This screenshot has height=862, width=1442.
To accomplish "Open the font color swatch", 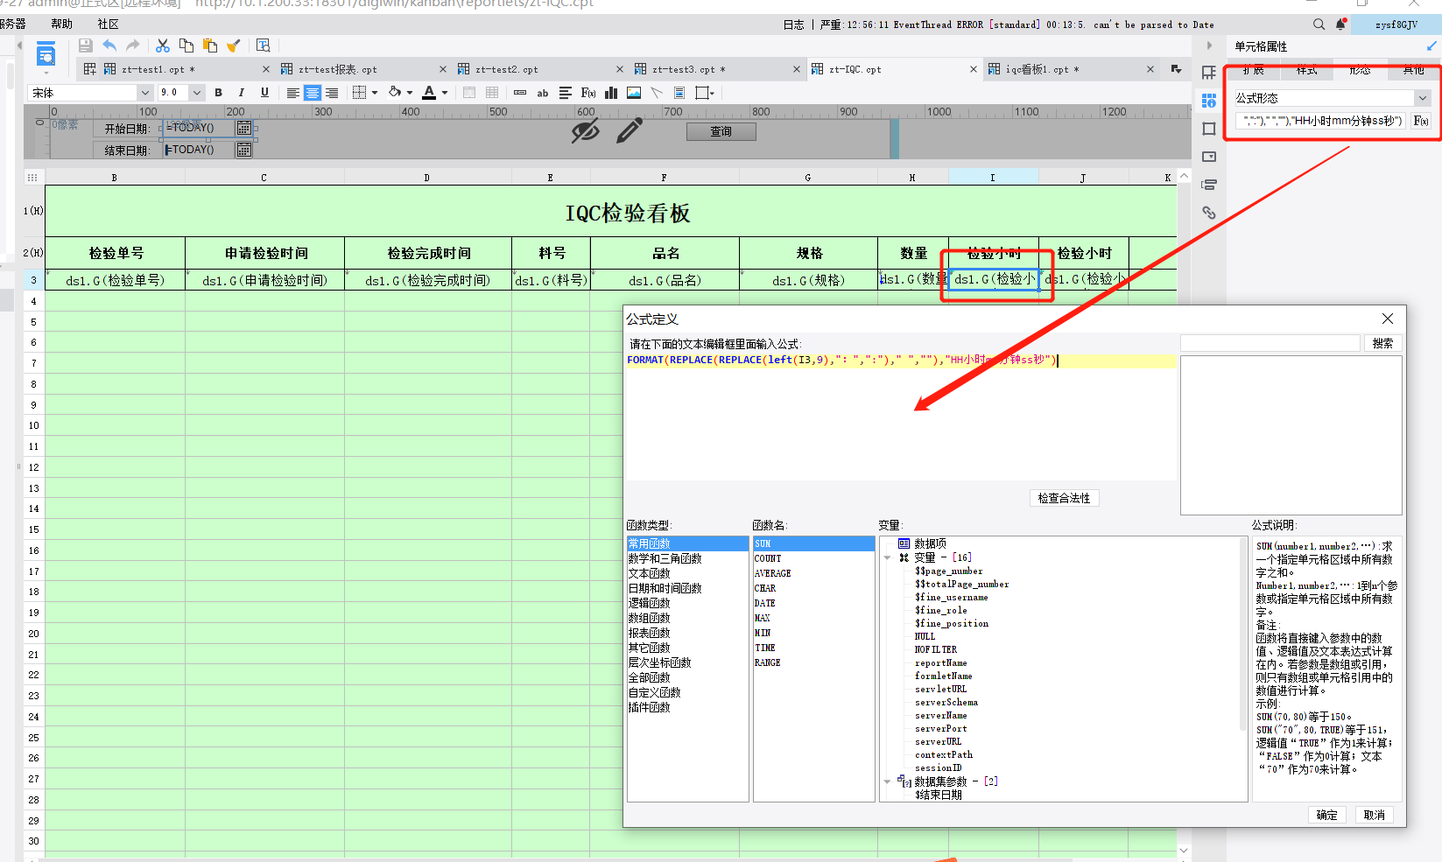I will 429,93.
